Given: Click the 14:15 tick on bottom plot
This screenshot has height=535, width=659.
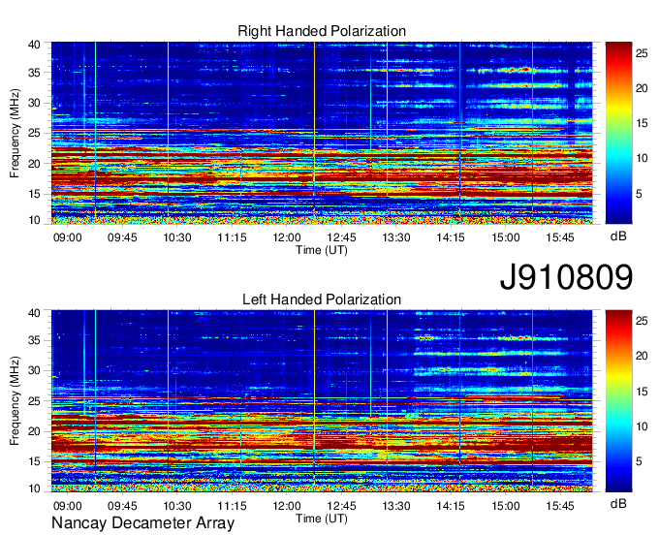Looking at the screenshot, I should [x=451, y=506].
